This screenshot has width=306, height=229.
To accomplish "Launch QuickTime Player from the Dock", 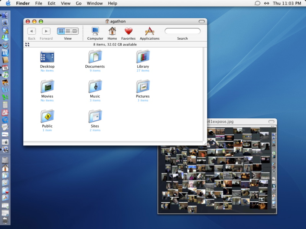I will (5, 119).
